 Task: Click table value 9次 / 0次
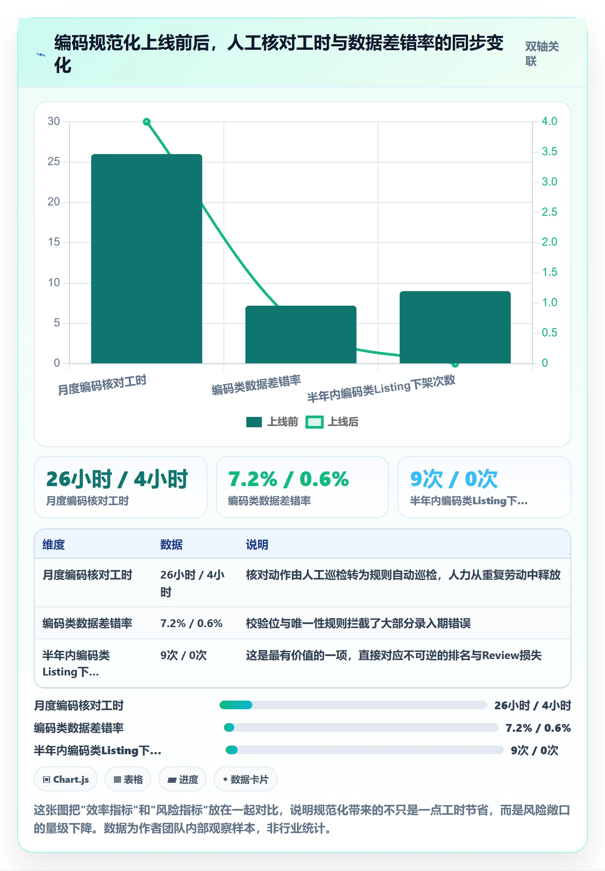pos(184,655)
